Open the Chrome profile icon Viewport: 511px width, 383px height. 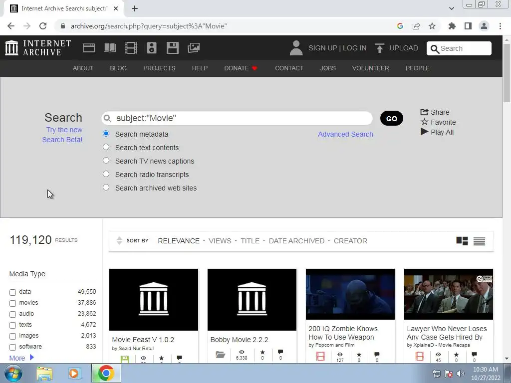(484, 26)
